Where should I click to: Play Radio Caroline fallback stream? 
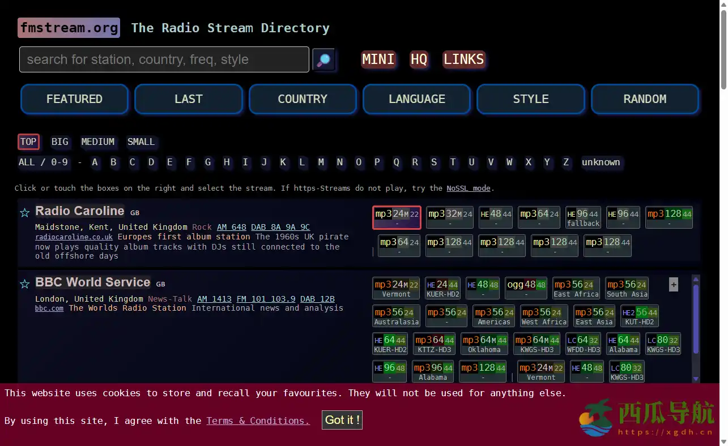tap(583, 217)
